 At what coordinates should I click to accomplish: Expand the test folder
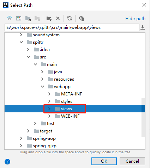pos(35,124)
